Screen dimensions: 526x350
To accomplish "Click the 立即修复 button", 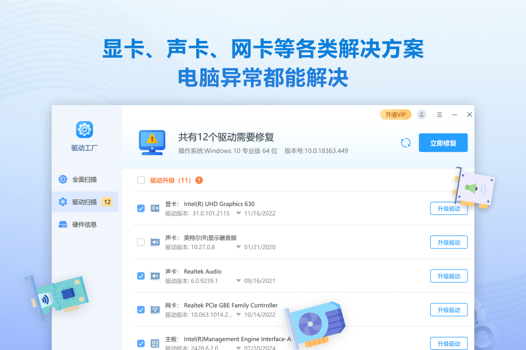I will click(x=443, y=143).
